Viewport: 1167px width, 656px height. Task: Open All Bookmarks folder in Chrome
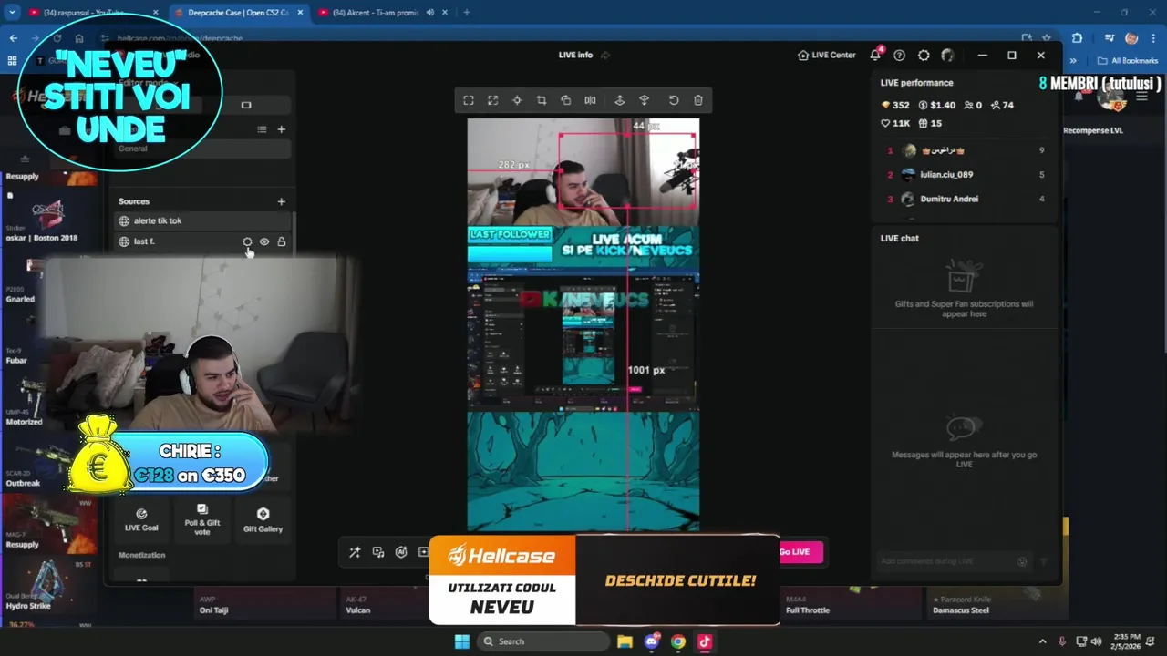(x=1128, y=61)
